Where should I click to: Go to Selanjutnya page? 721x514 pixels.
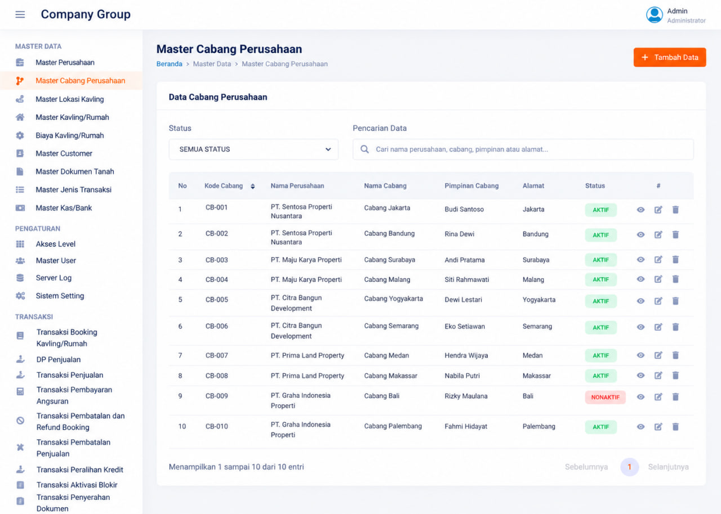(668, 467)
